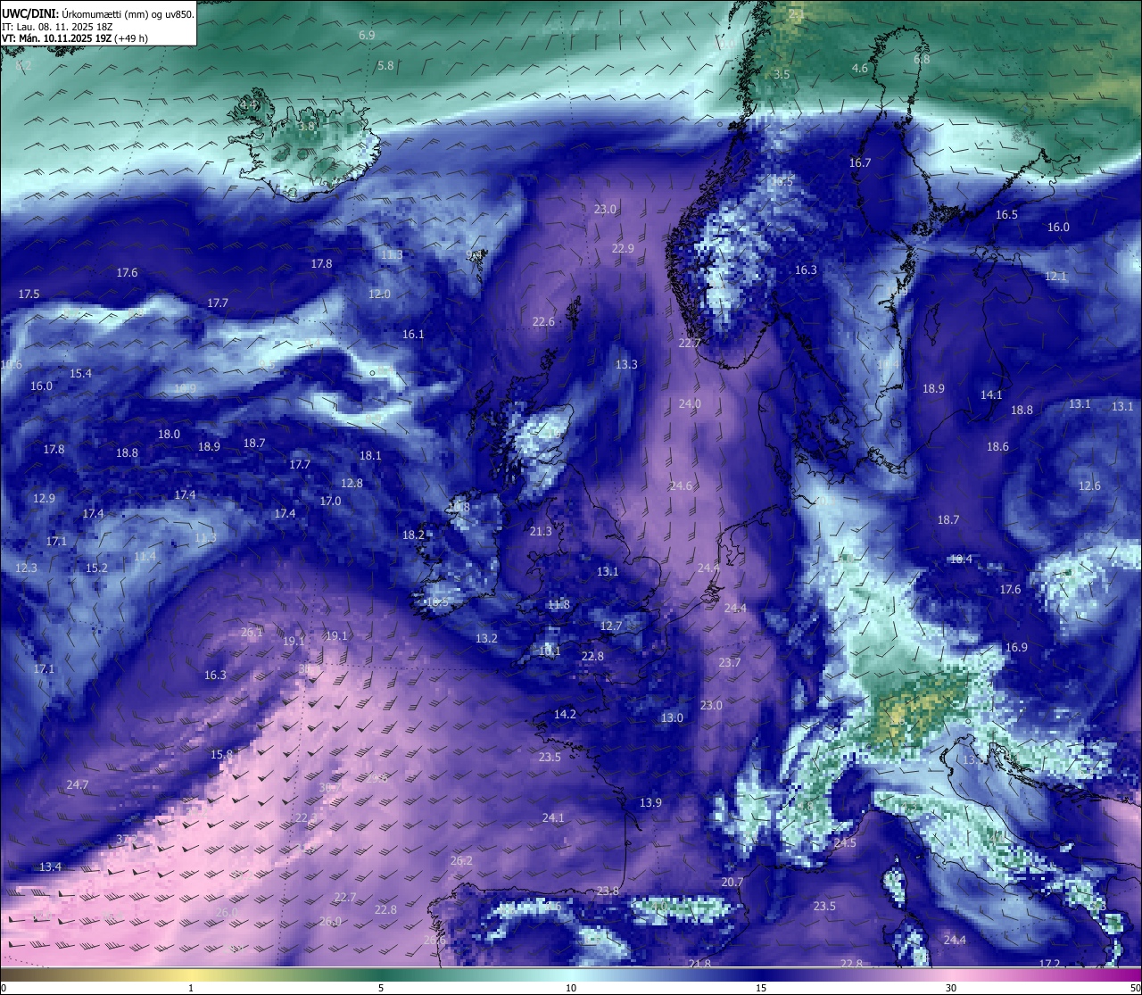Click the 13.0 value over northern France
The width and height of the screenshot is (1142, 995).
pos(672,718)
